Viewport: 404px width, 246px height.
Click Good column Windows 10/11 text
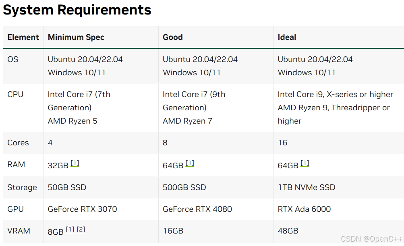tap(192, 72)
